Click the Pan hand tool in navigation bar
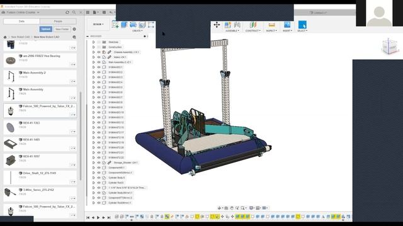The image size is (403, 226). tap(232, 208)
